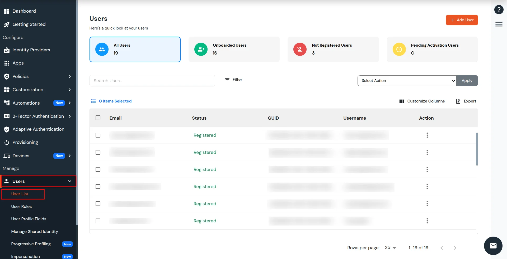507x259 pixels.
Task: Open the 2-Factor Authentication section
Action: pos(38,116)
